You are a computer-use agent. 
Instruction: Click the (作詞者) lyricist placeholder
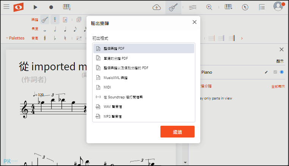[34, 80]
